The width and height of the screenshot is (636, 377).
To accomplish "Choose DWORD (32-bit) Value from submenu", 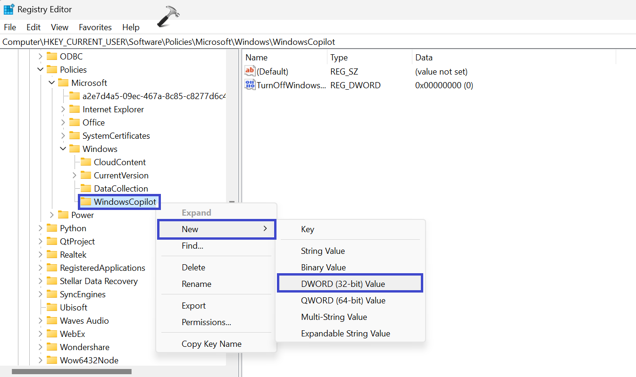I will (343, 284).
